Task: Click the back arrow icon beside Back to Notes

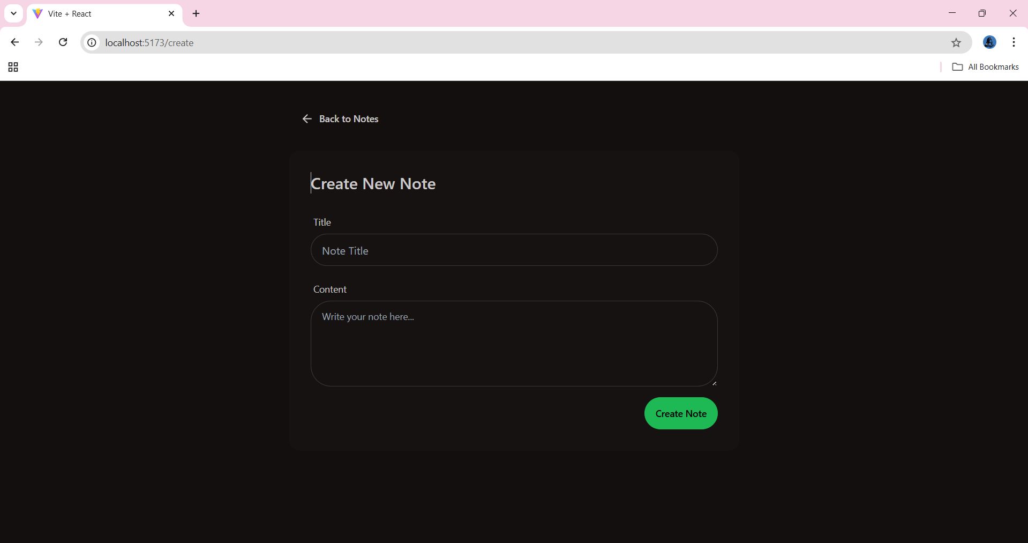Action: (x=307, y=119)
